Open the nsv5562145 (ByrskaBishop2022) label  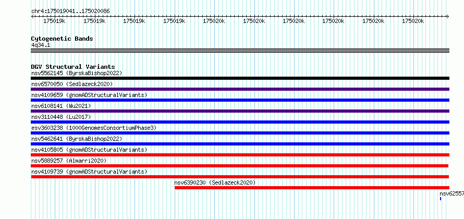tap(77, 73)
